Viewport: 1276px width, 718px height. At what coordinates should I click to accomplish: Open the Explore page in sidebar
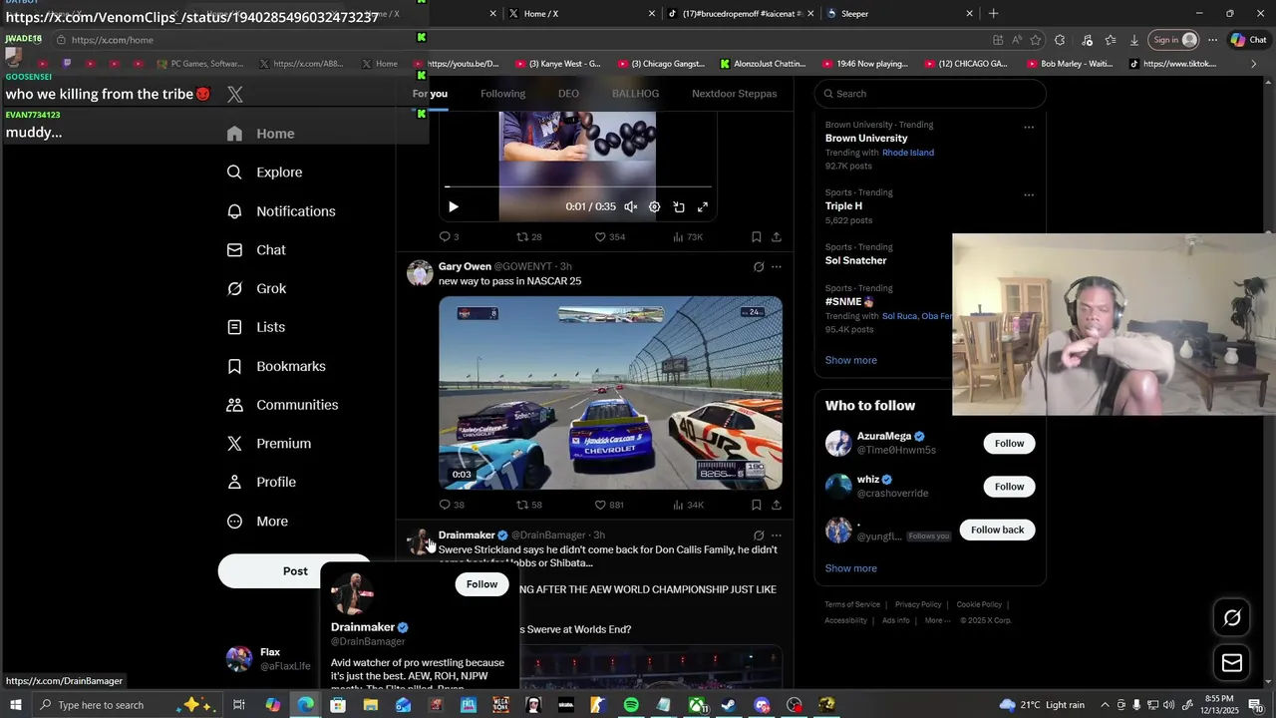(x=264, y=173)
